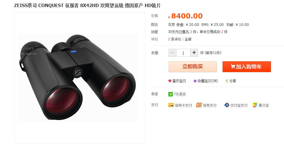Click the purple star 收藏宝贝 icon
This screenshot has width=284, height=149.
click(x=195, y=81)
